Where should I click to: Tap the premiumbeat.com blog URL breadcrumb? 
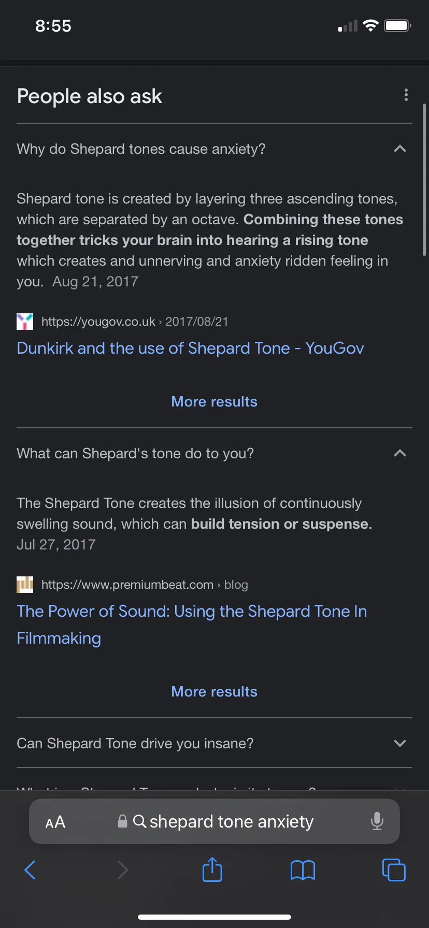coord(145,585)
